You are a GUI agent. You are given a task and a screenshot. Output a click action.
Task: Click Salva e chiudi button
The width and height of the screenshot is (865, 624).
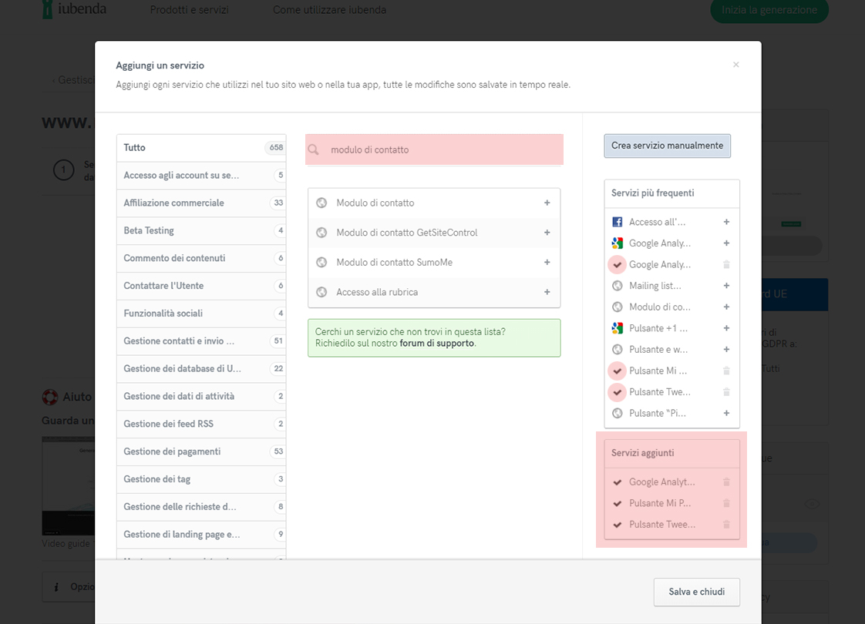coord(697,592)
